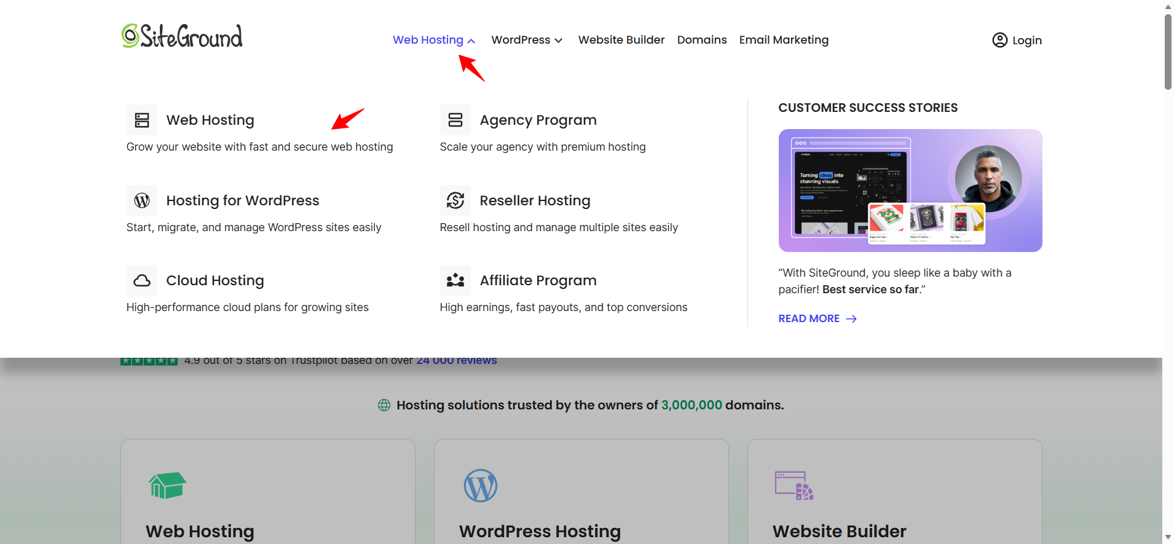Screen dimensions: 1174x544
Task: Open WordPress top navigation menu
Action: [x=527, y=40]
